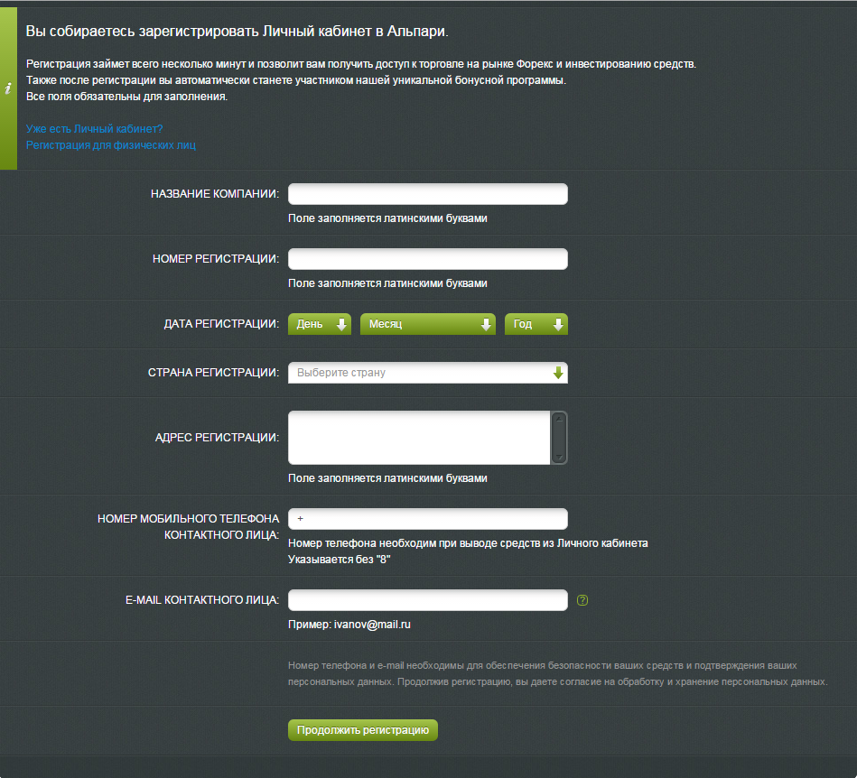Click the 'Номер регистрации' input field

(x=427, y=259)
